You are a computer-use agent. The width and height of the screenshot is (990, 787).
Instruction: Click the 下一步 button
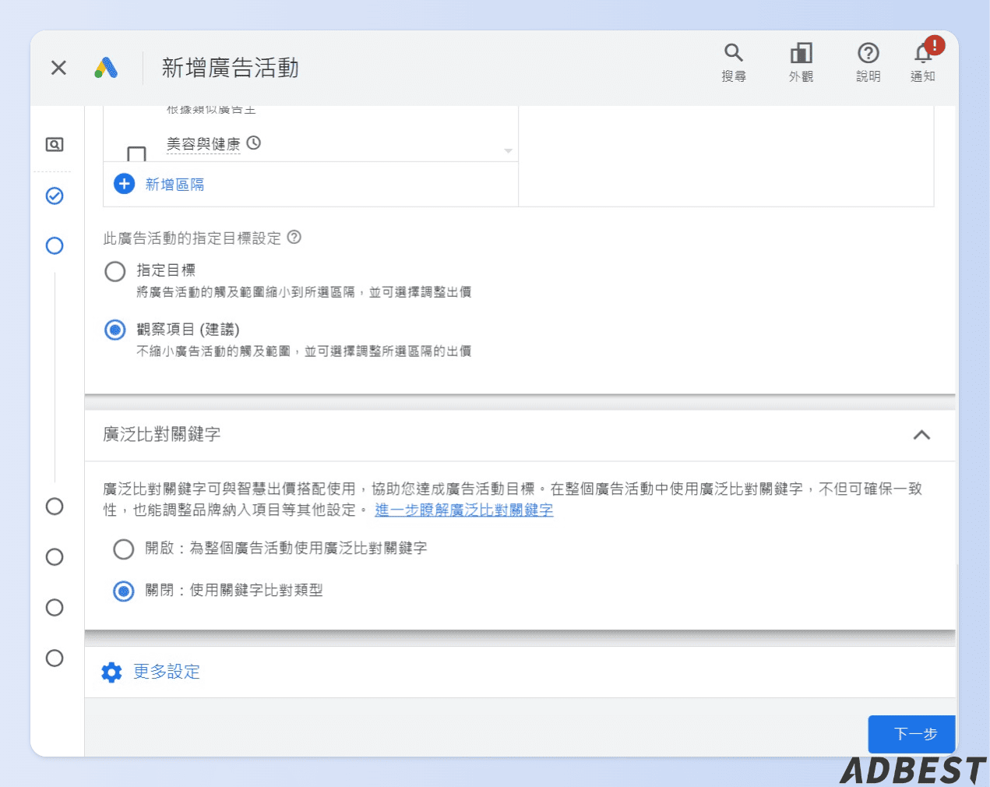click(x=911, y=733)
